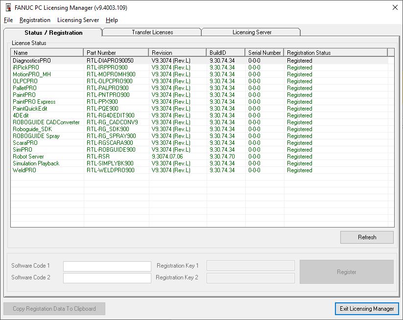The width and height of the screenshot is (403, 320).
Task: Open the Help menu
Action: [112, 20]
